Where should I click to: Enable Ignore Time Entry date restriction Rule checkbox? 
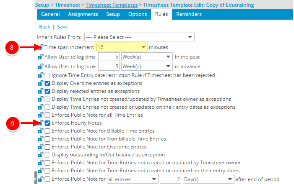tap(47, 75)
